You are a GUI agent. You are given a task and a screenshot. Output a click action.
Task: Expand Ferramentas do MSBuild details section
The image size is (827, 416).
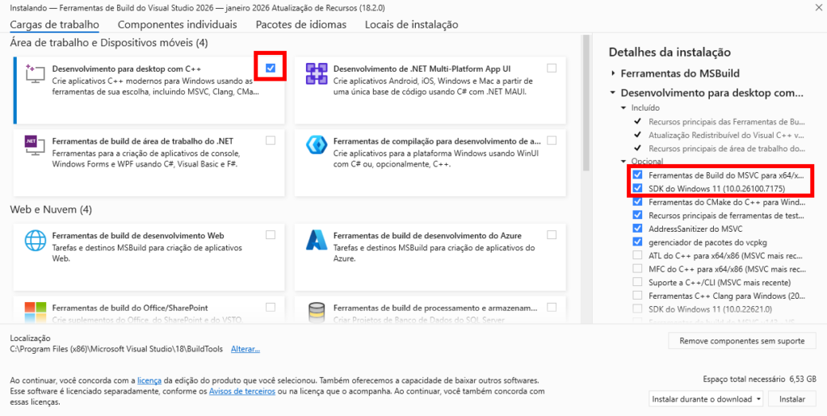click(x=613, y=74)
